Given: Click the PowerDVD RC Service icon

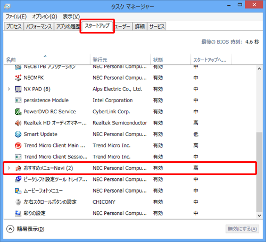Looking at the screenshot, I should [x=18, y=112].
